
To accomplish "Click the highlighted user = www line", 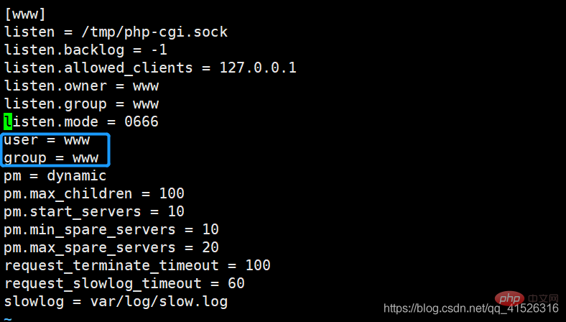I will pos(47,139).
